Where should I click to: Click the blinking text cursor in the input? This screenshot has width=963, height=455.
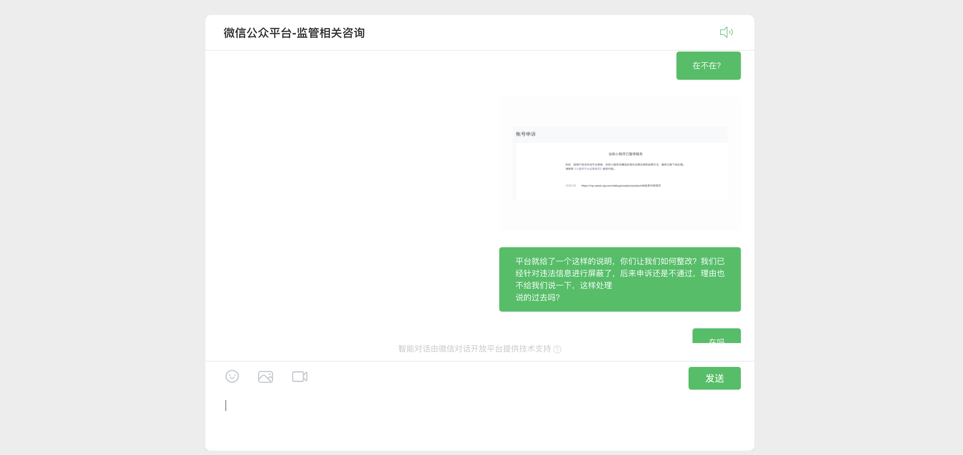[226, 405]
